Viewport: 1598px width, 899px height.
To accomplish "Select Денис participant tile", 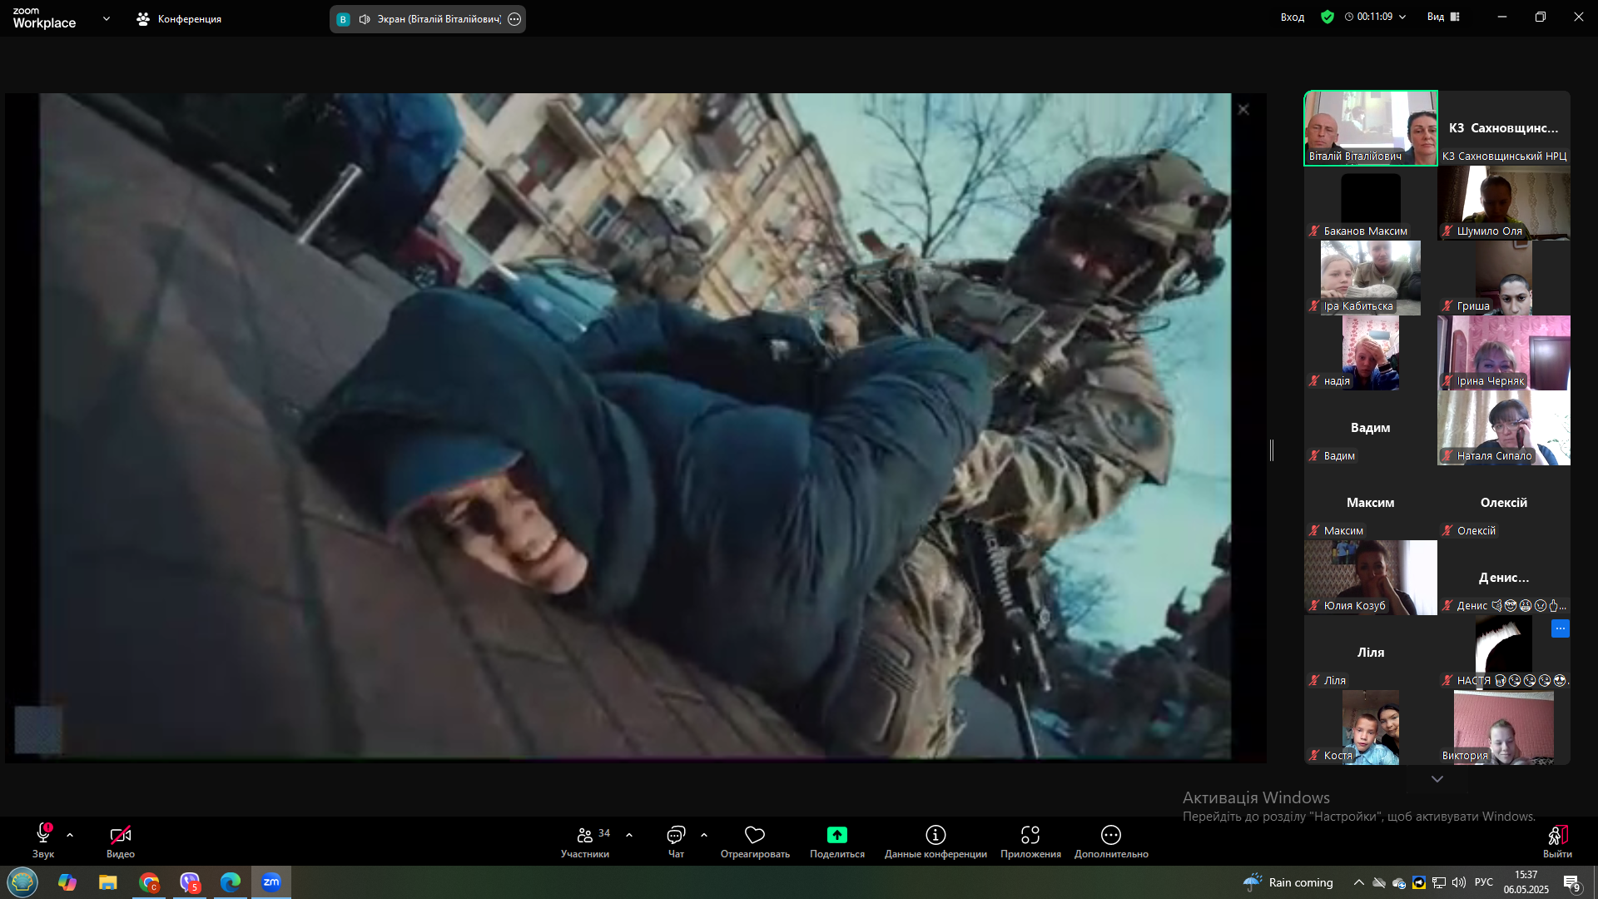I will 1504,578.
